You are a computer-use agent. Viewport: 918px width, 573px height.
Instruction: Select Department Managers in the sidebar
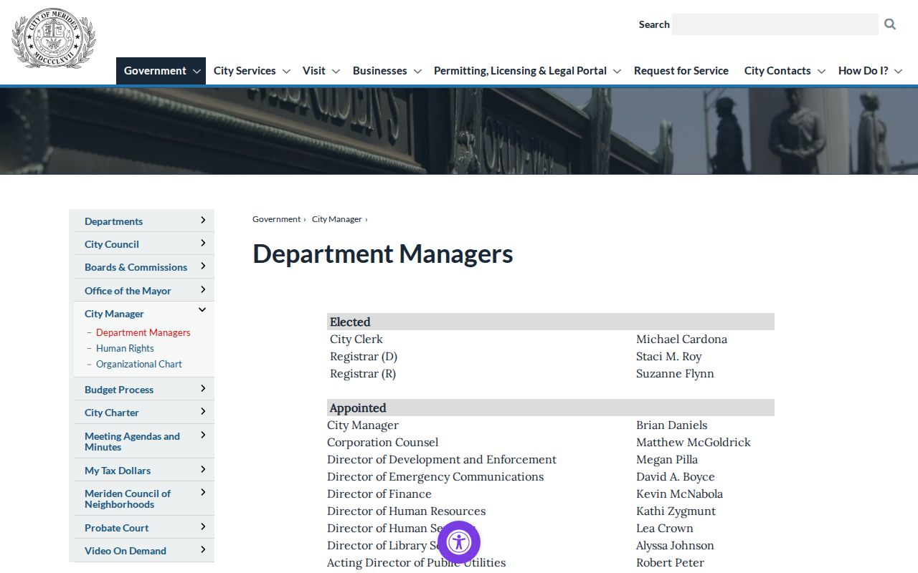pos(143,332)
